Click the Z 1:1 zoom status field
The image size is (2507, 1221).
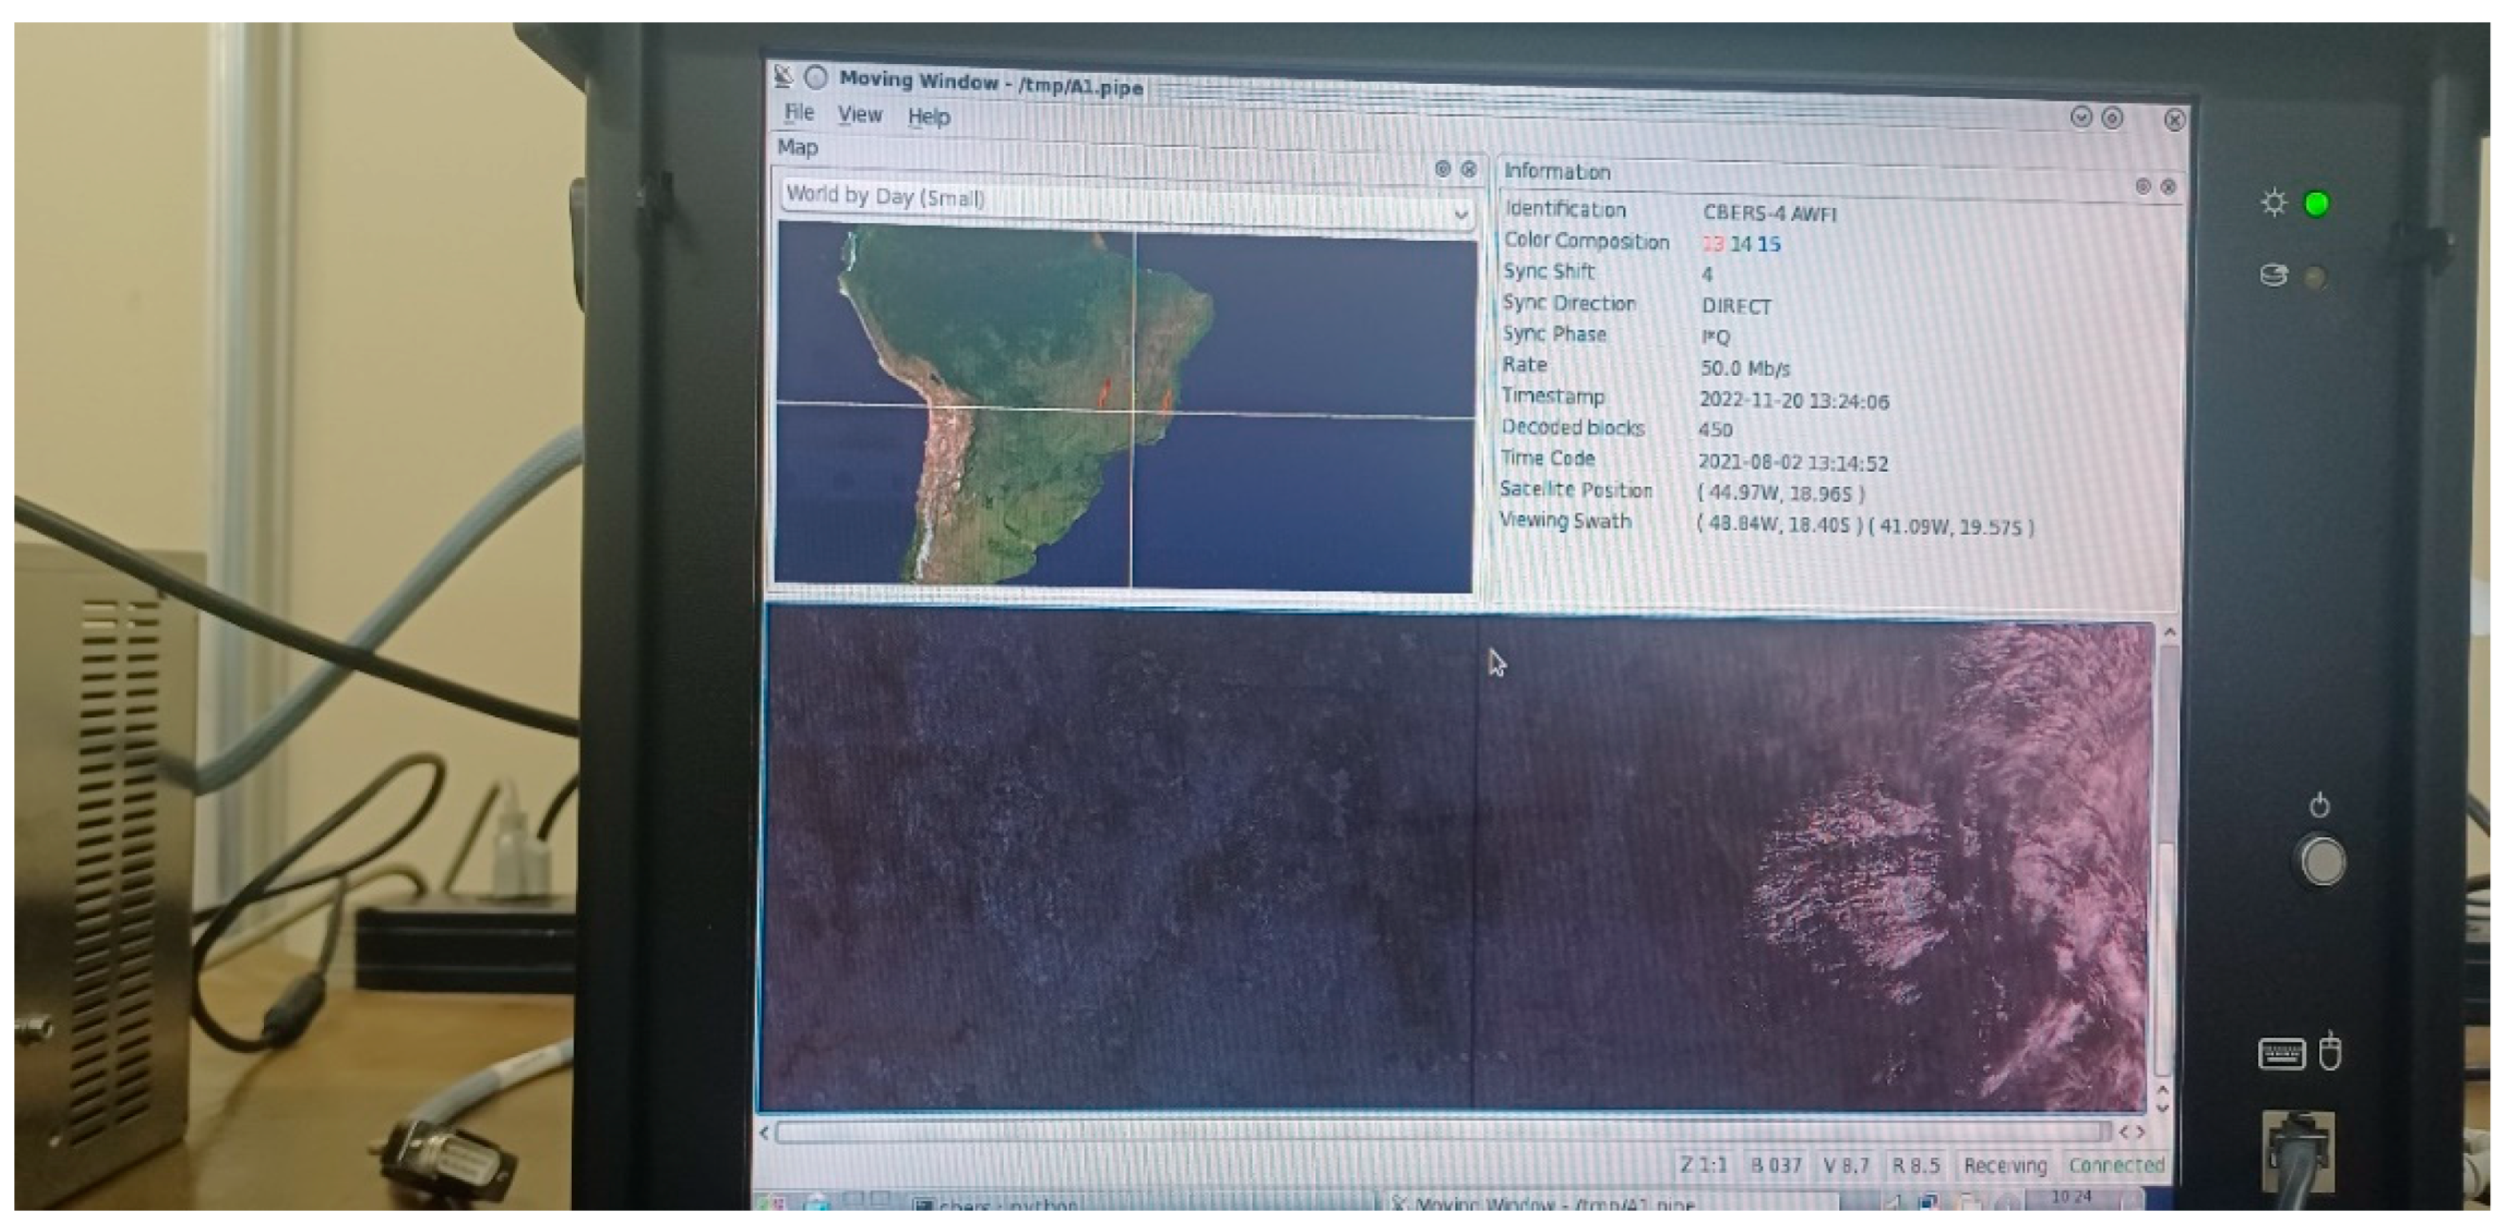[1703, 1164]
